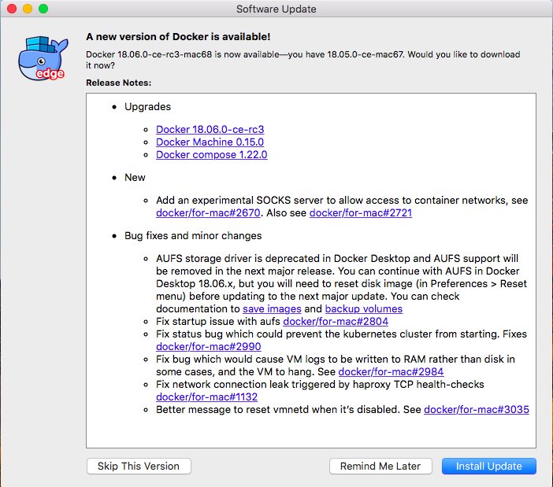This screenshot has height=487, width=553.
Task: Click 'Fix bug which would cause VM logs' text
Action: (336, 365)
